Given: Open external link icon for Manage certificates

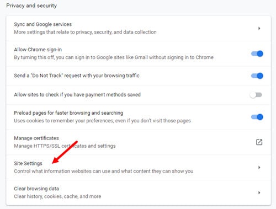Looking at the screenshot, I should [x=259, y=142].
